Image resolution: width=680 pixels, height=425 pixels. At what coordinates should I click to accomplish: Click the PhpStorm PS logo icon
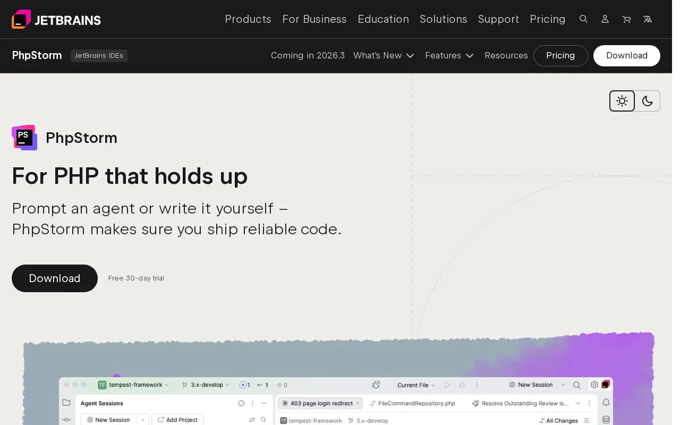(24, 138)
